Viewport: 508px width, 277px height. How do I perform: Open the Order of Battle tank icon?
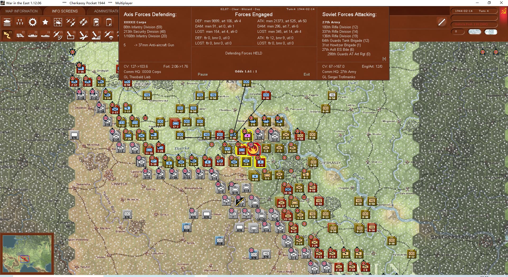click(7, 22)
